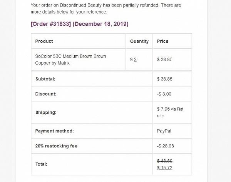Click the PayPal payment value
The width and height of the screenshot is (231, 182).
(x=164, y=131)
